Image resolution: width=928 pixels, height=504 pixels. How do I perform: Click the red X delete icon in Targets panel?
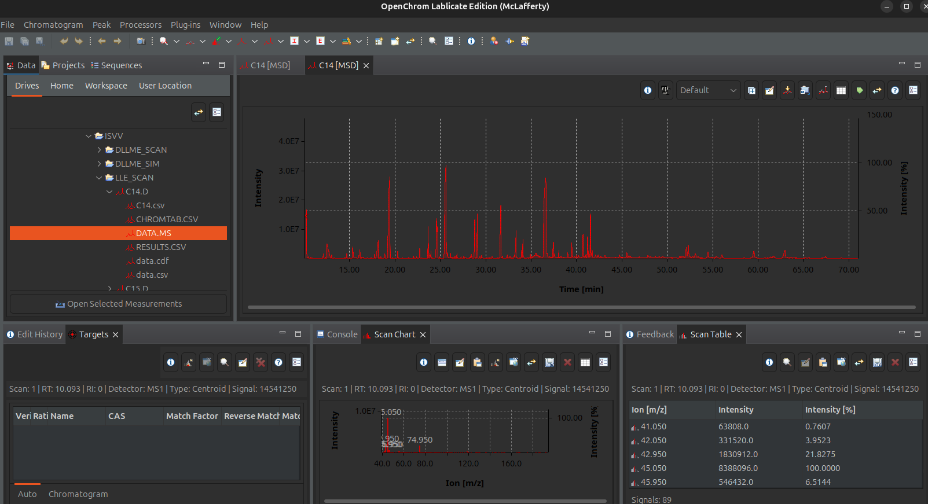point(261,362)
